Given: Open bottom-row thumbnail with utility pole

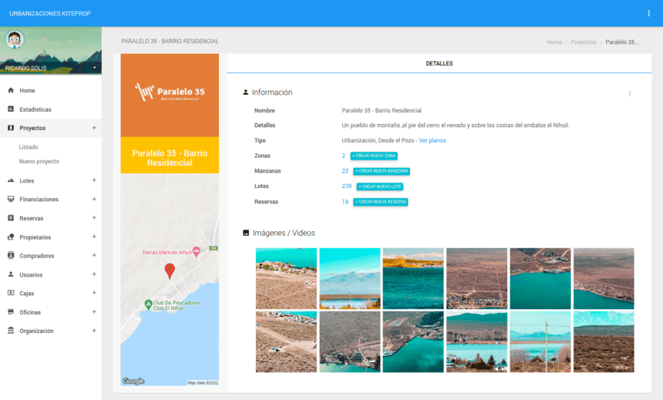Looking at the screenshot, I should point(540,341).
